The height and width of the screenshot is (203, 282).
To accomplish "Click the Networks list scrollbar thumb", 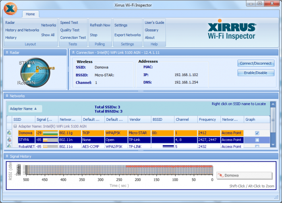I will (x=273, y=120).
